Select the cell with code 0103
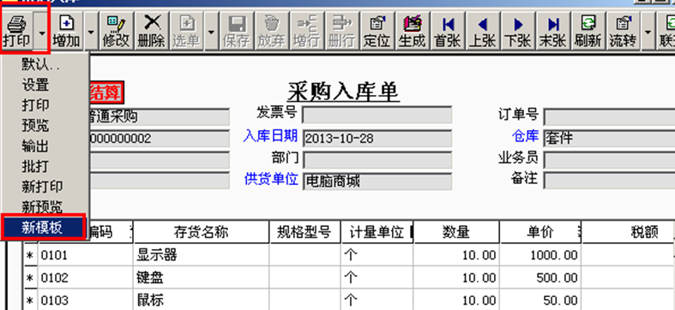The height and width of the screenshot is (310, 675). coord(85,300)
